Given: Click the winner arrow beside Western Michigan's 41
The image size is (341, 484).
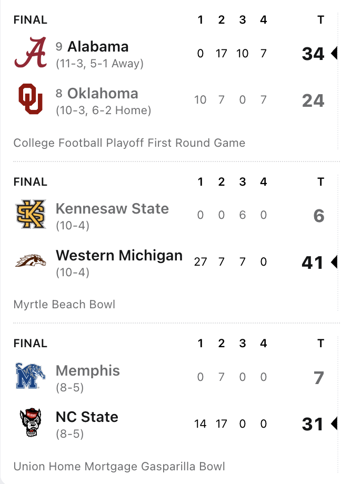Looking at the screenshot, I should (334, 261).
